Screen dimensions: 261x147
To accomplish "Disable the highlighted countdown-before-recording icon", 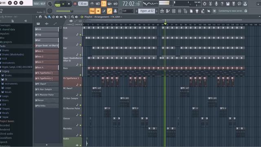I will point(104,4).
